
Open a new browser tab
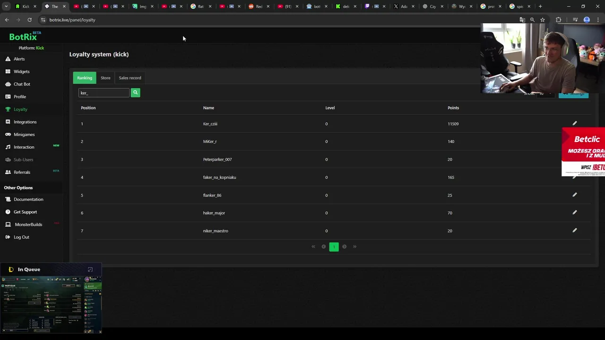540,7
